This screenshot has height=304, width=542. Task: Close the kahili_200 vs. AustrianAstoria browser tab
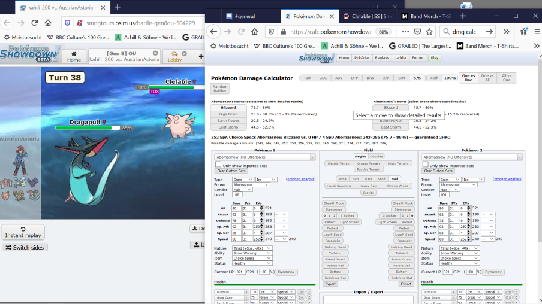[103, 8]
